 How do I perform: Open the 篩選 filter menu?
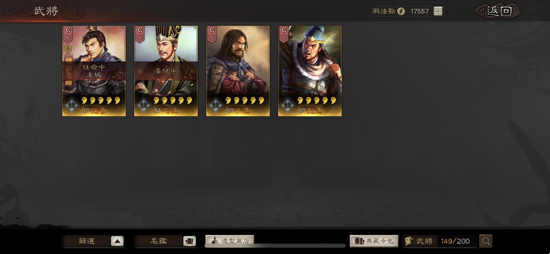93,241
